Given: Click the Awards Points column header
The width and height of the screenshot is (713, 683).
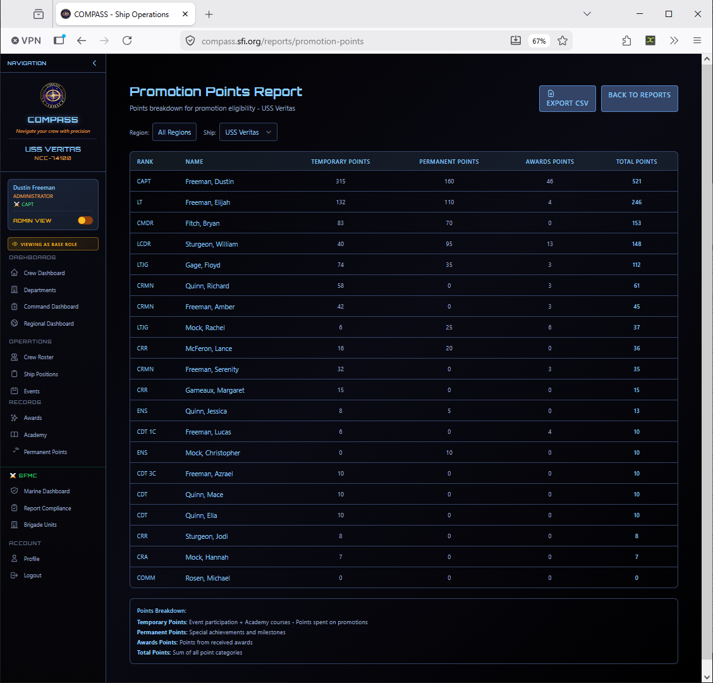Looking at the screenshot, I should coord(550,161).
